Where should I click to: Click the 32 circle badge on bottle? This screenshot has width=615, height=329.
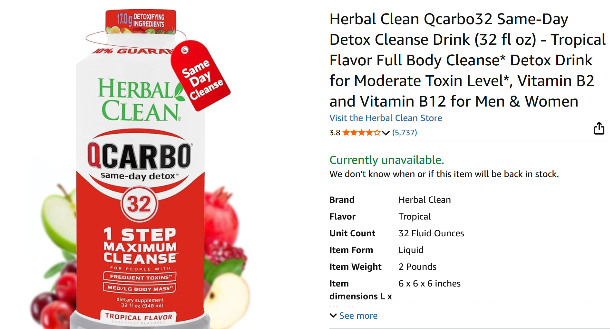coord(139,204)
